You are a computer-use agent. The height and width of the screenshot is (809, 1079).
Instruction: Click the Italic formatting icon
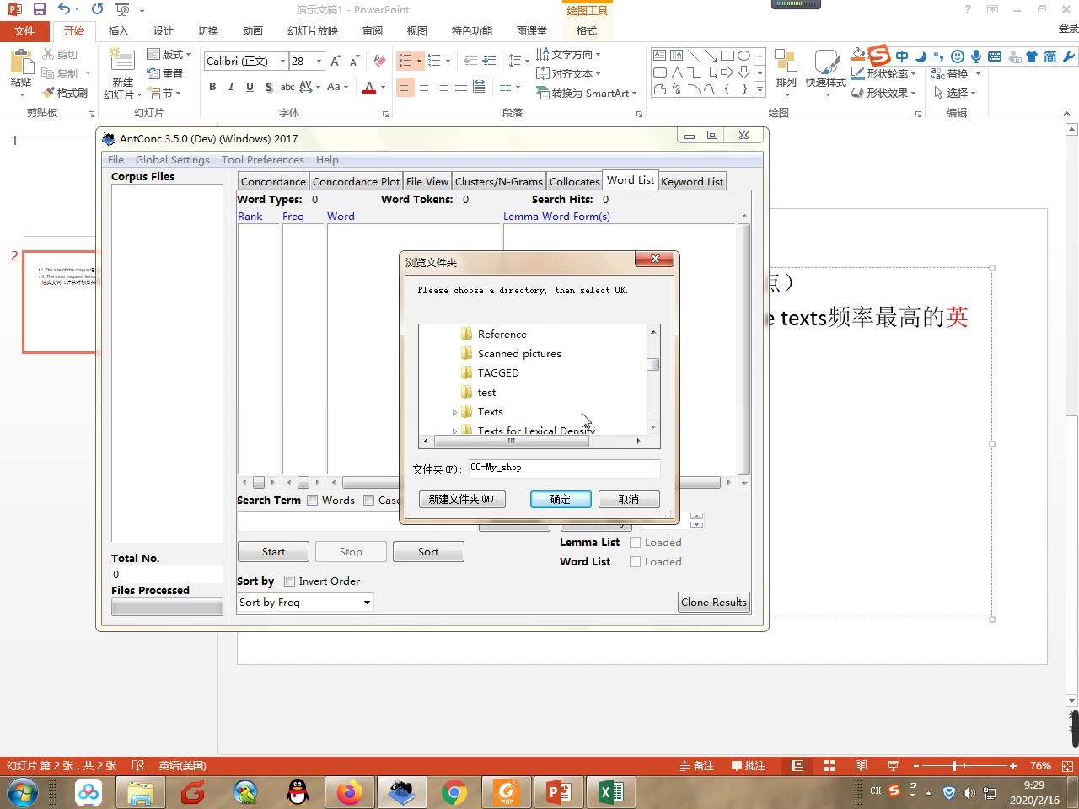coord(231,87)
